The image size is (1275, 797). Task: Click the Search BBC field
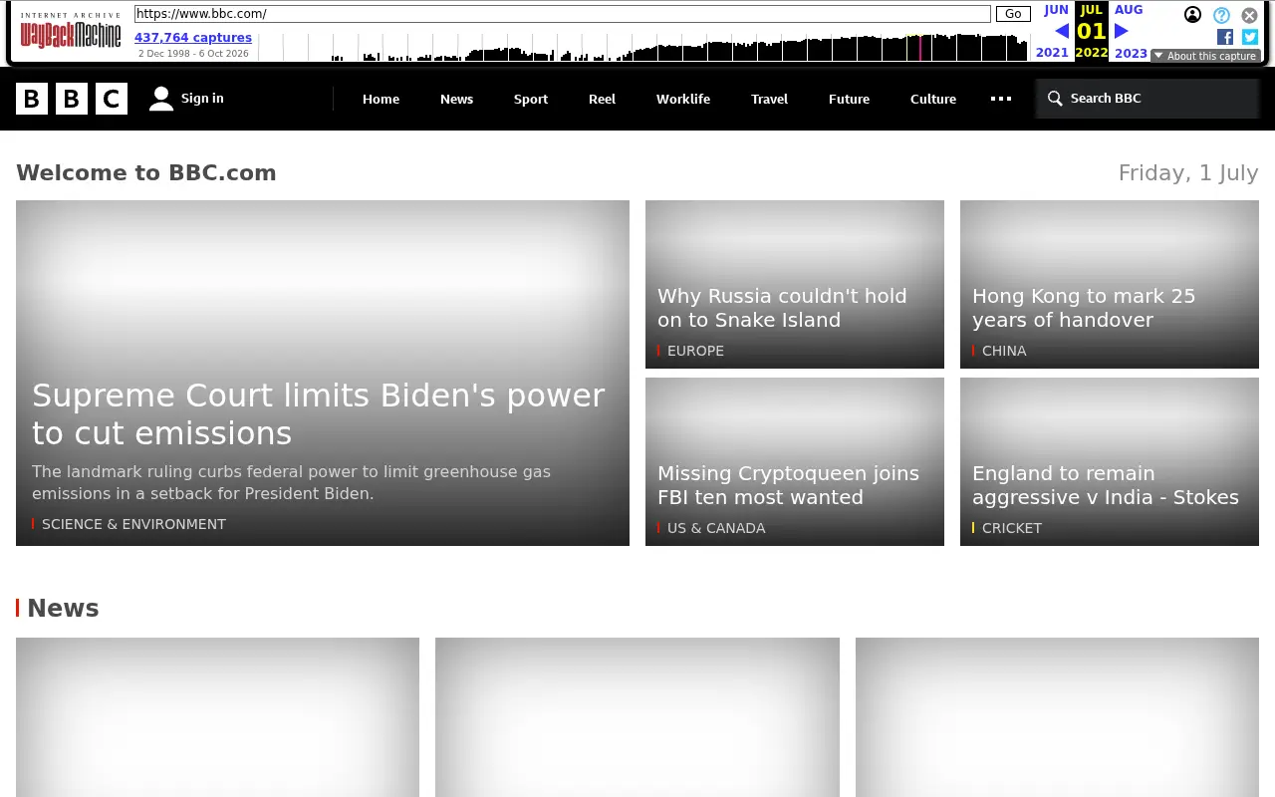[1147, 99]
